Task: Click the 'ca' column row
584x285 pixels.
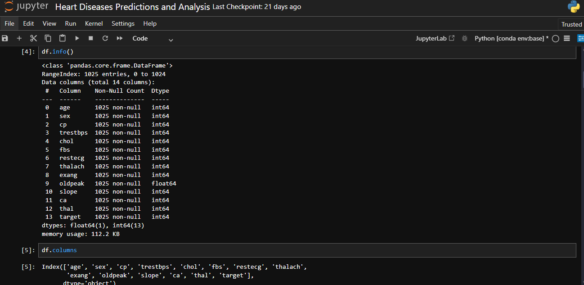Action: [x=107, y=200]
